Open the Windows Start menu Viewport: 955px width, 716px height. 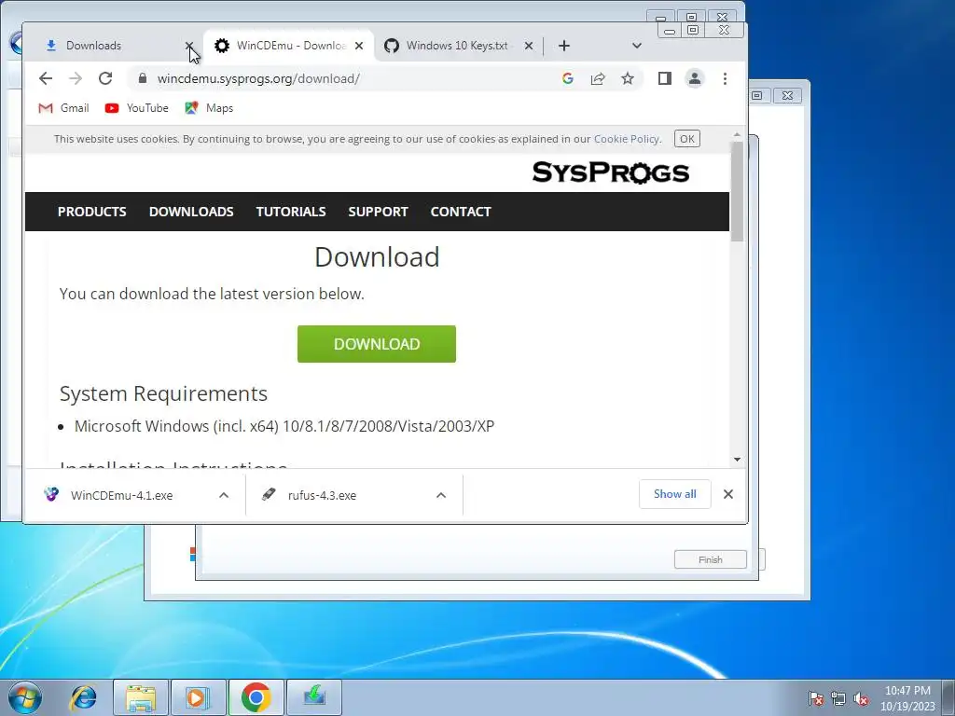click(25, 697)
